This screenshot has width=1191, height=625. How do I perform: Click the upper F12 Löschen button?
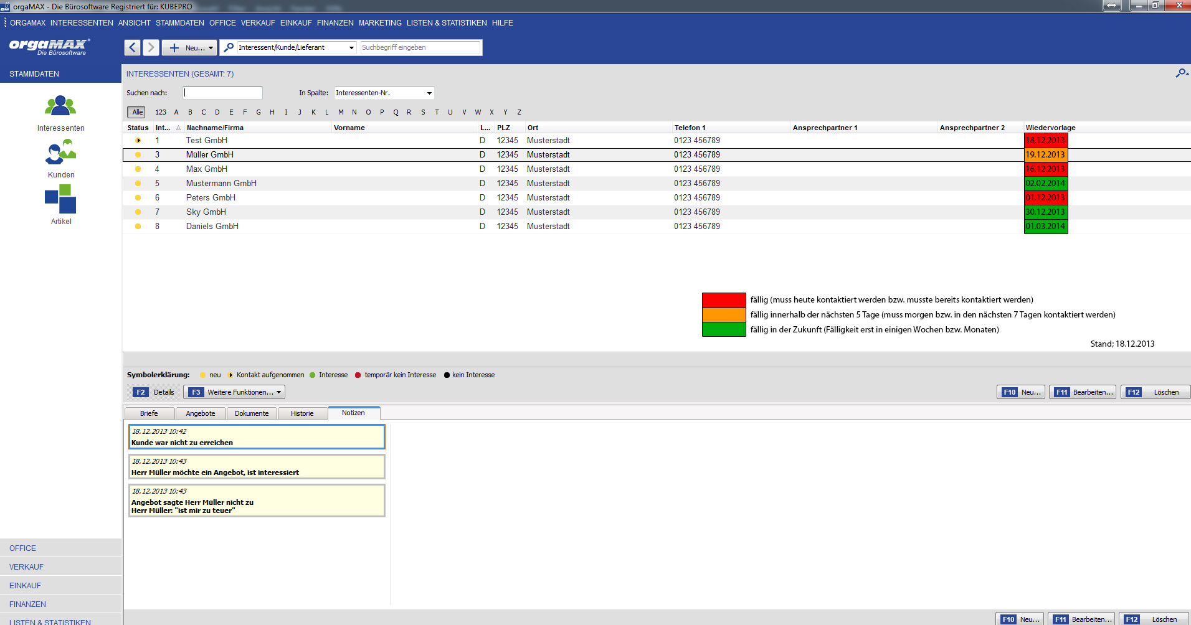1155,392
